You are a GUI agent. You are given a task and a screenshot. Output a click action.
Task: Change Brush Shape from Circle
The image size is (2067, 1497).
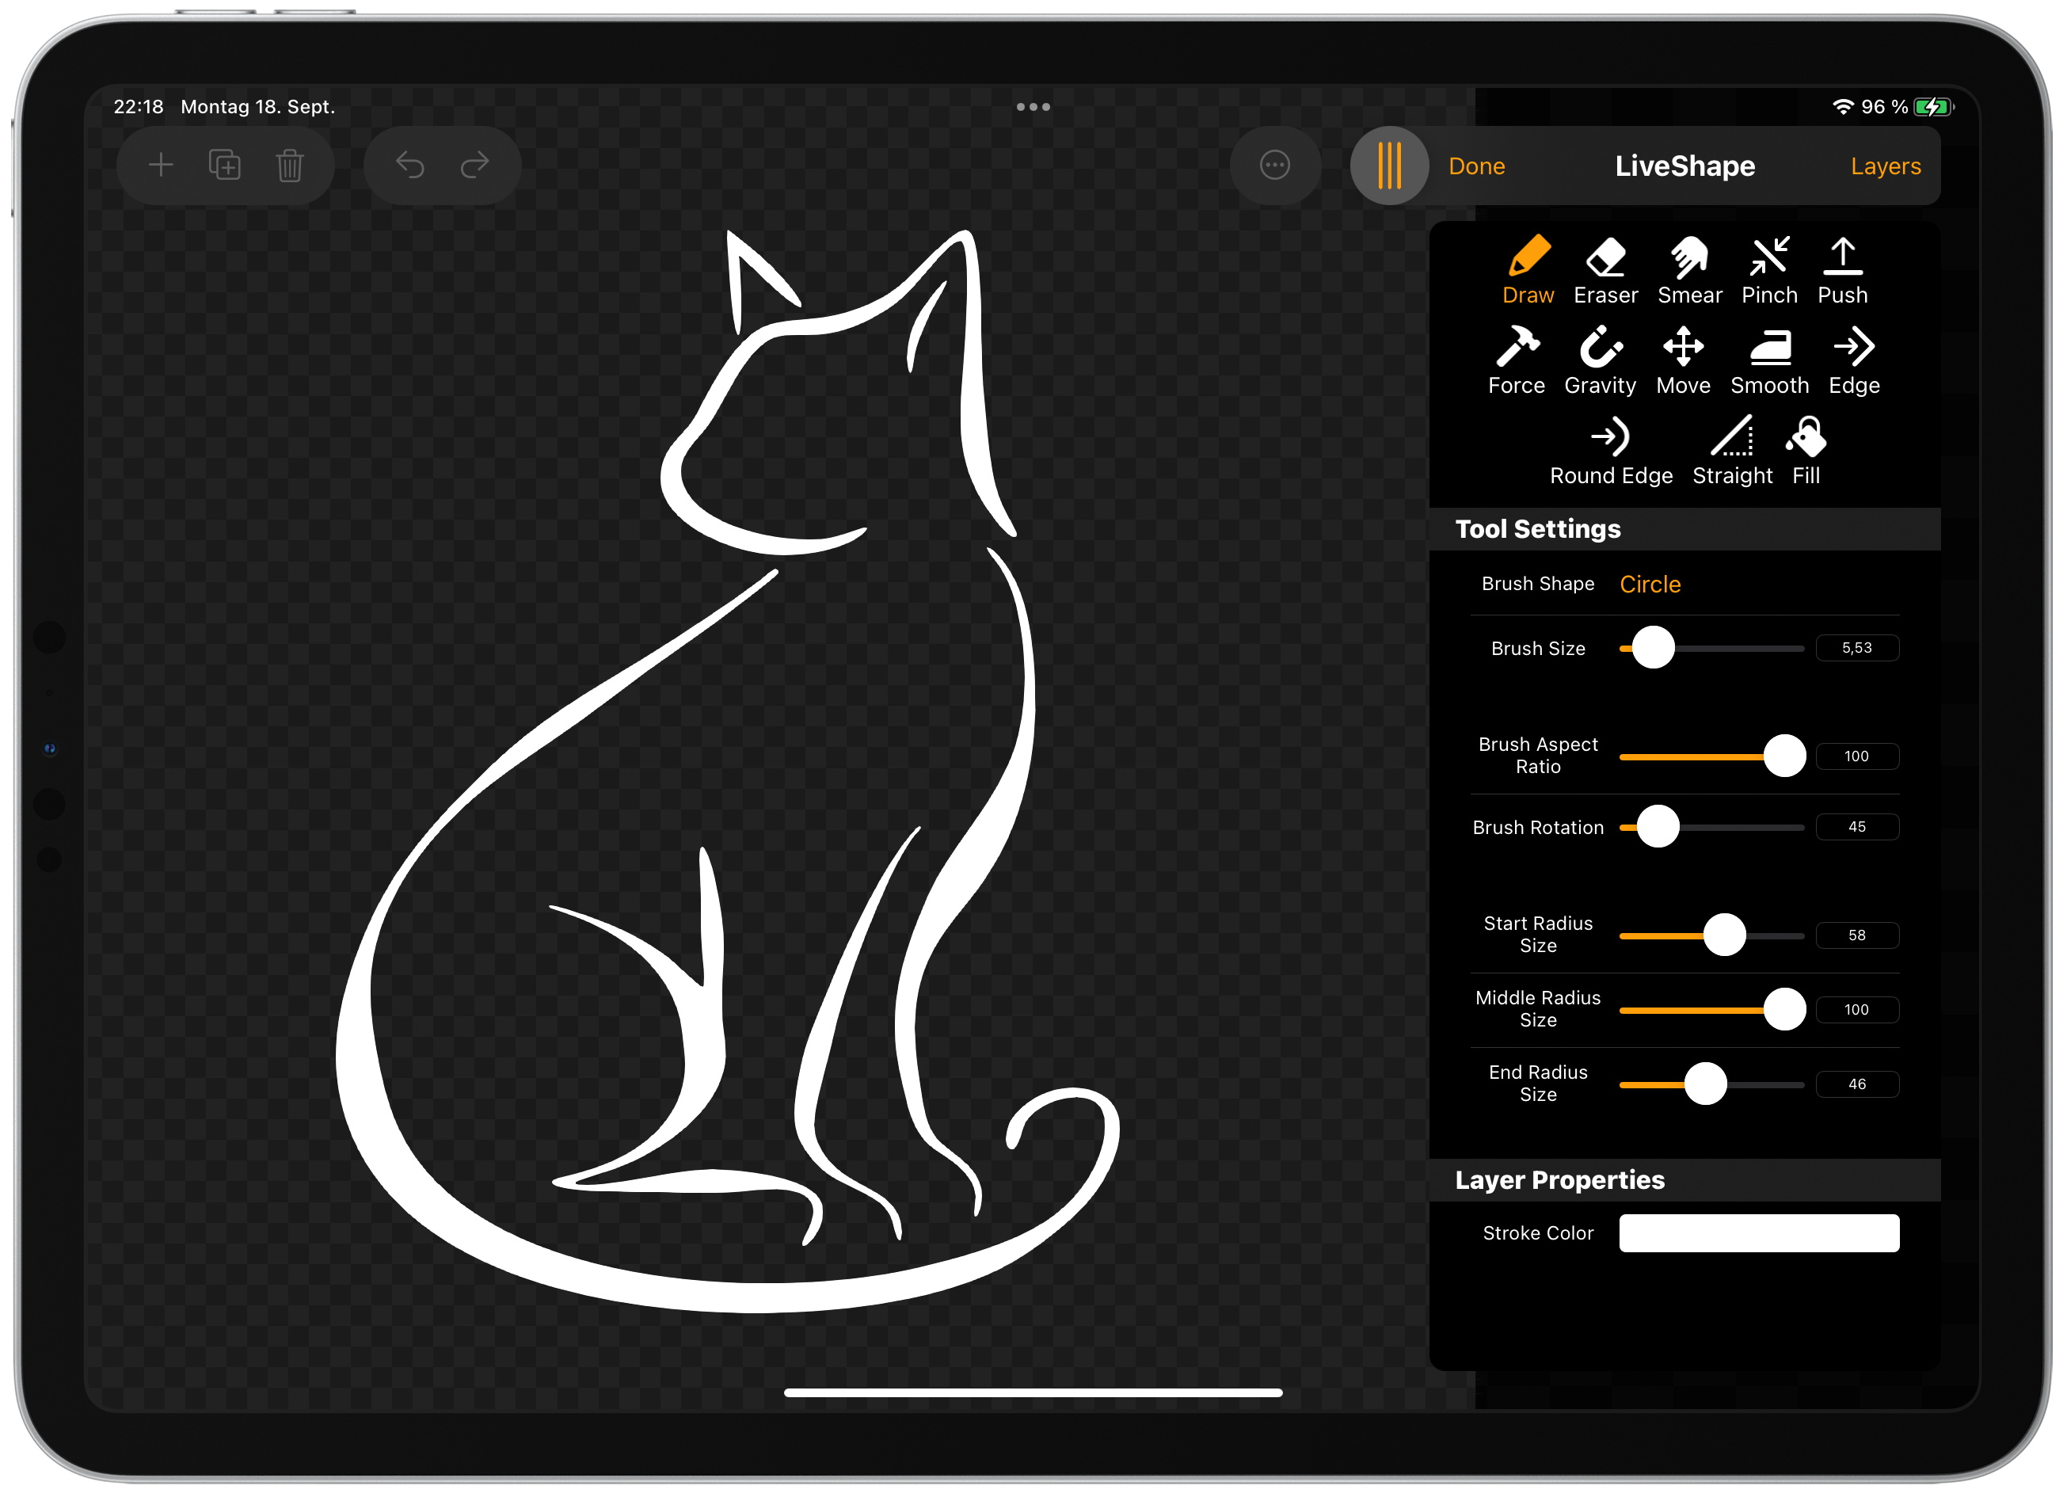click(1650, 585)
